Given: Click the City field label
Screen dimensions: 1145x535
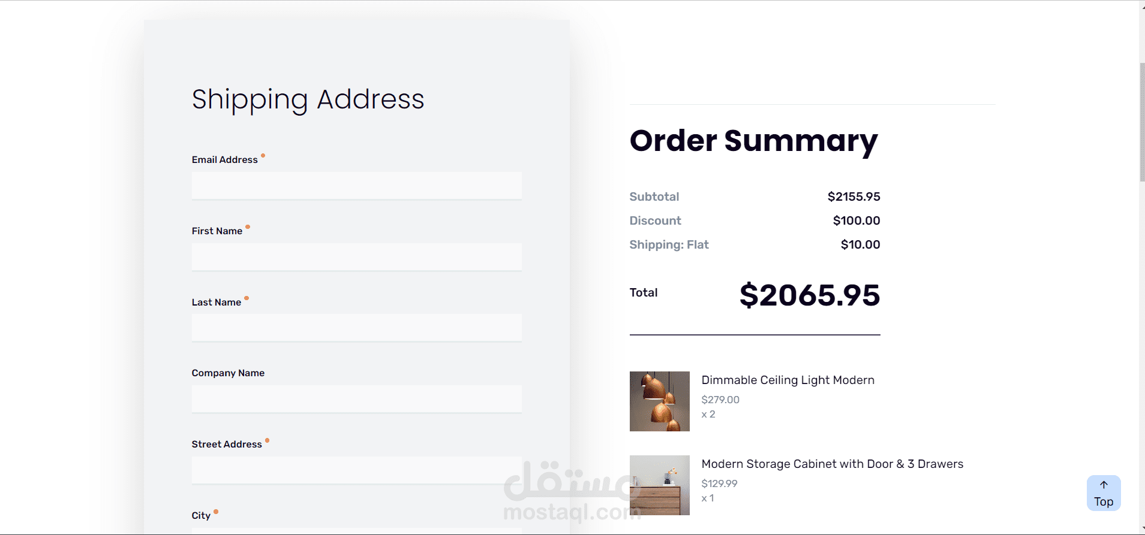Looking at the screenshot, I should 201,516.
